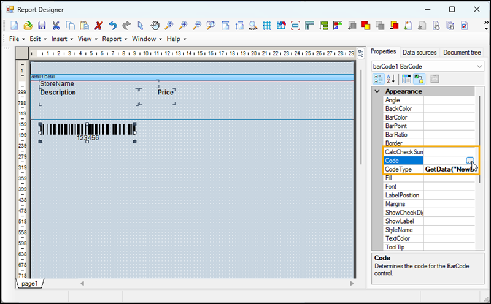Click the Bring to front icon (red over yellow)
This screenshot has height=304, width=491.
(366, 25)
